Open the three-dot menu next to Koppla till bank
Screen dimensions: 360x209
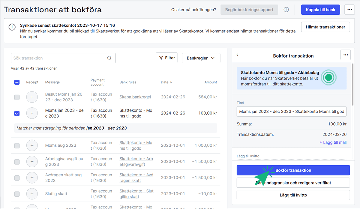(349, 10)
